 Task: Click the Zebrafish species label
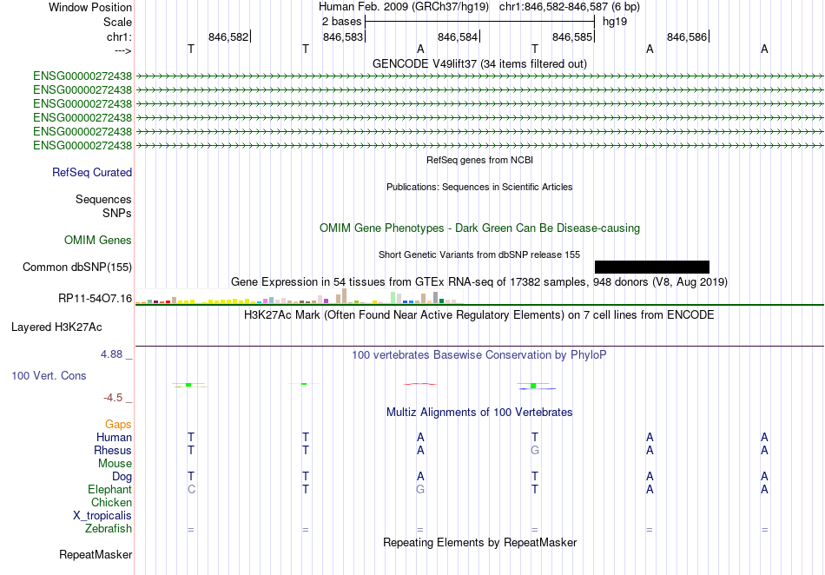point(109,529)
